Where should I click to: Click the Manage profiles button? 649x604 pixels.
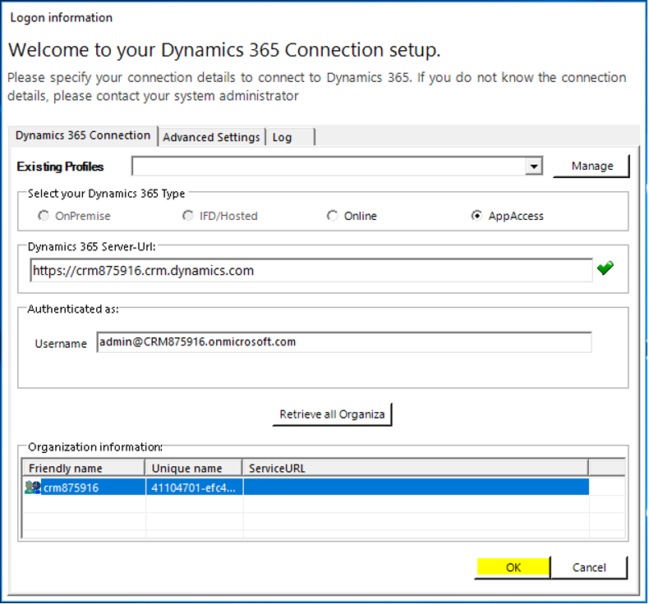591,167
